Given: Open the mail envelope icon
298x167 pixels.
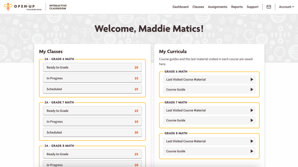Looking at the screenshot, I should click(x=269, y=7).
